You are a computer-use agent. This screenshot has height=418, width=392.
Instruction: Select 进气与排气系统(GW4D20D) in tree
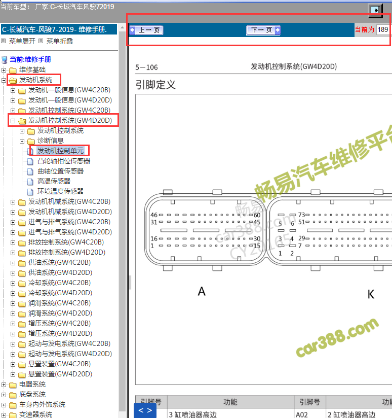[70, 232]
